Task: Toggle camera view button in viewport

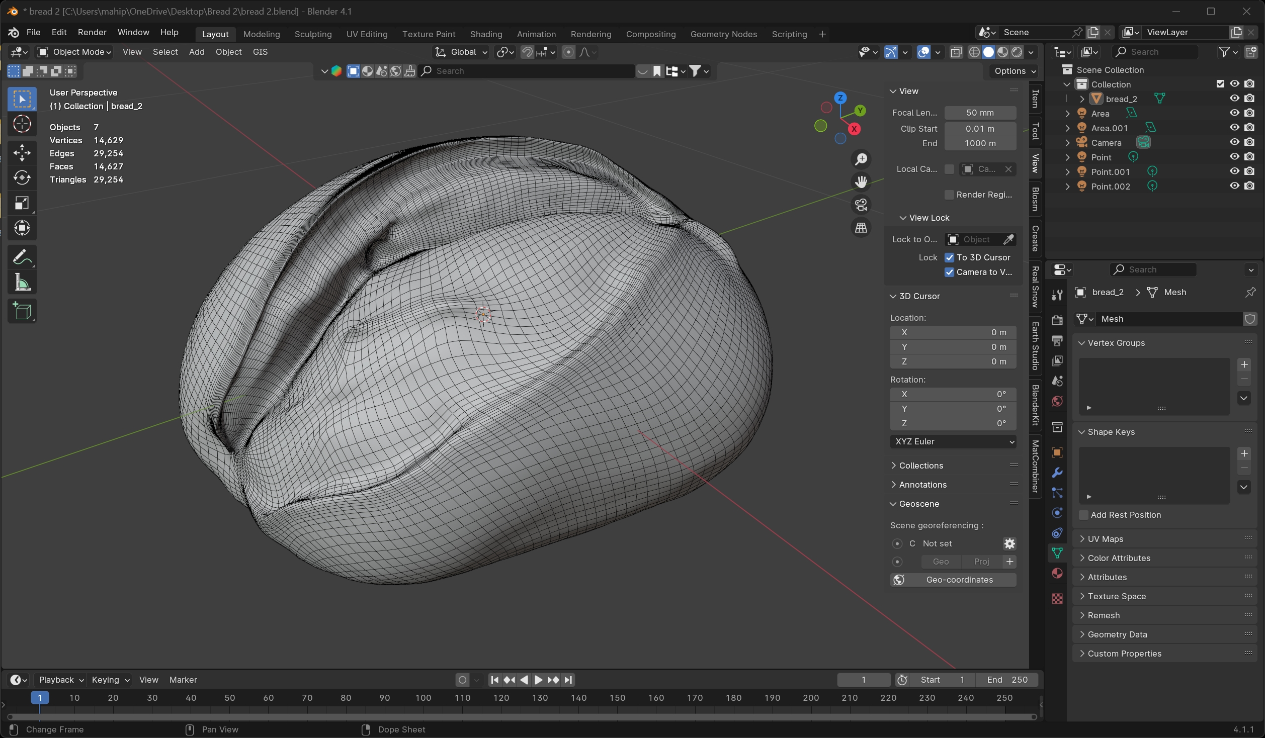Action: click(861, 205)
